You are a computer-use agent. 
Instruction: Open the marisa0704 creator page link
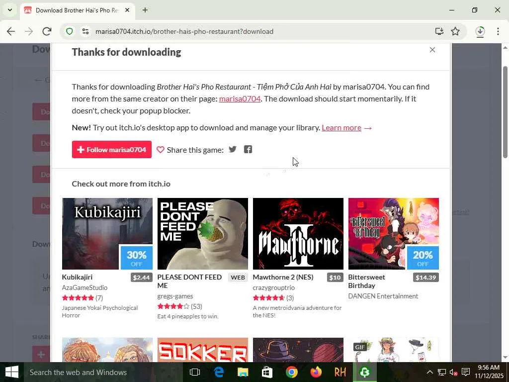(240, 99)
